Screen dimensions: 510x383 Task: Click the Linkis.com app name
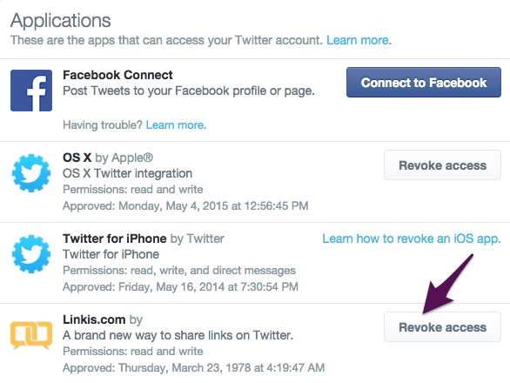(94, 319)
